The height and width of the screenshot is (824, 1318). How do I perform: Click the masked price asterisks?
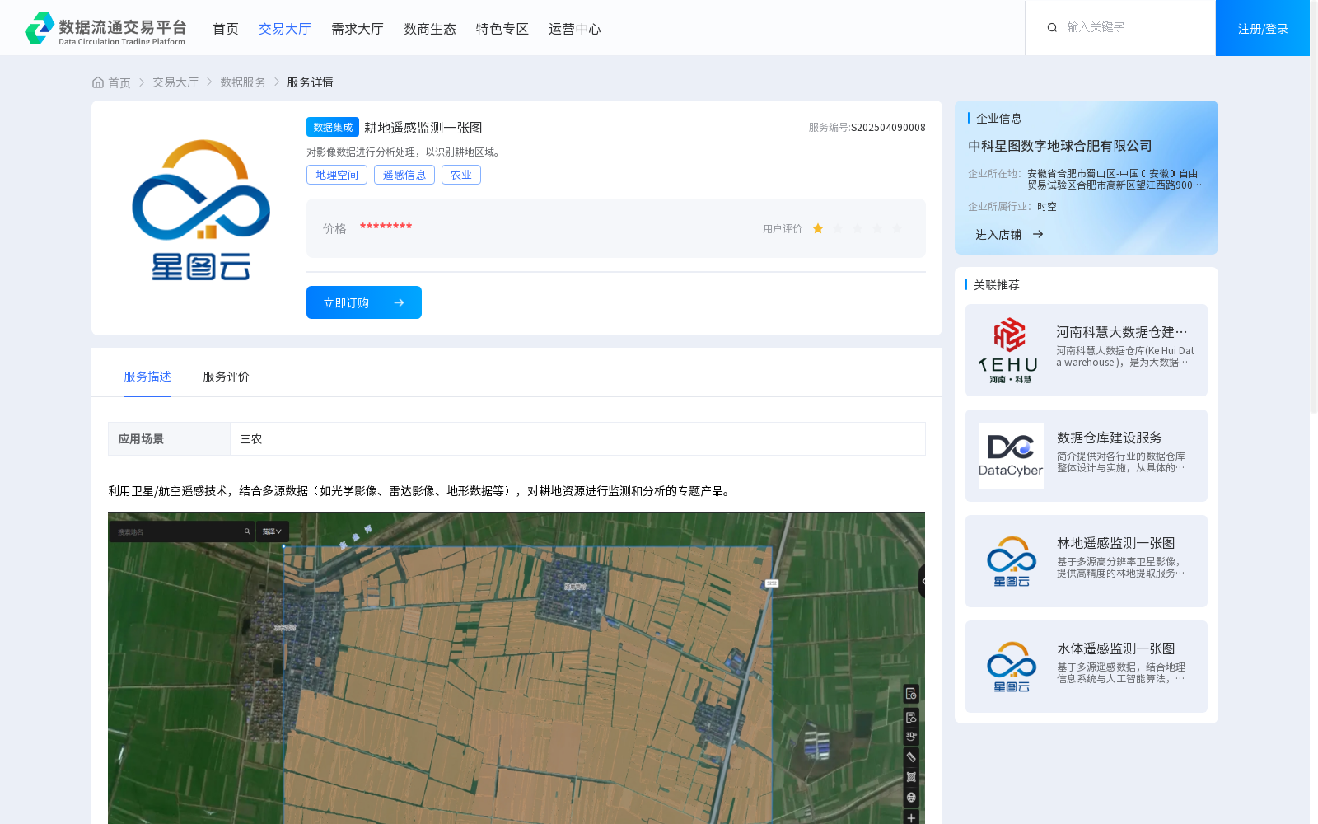tap(386, 227)
